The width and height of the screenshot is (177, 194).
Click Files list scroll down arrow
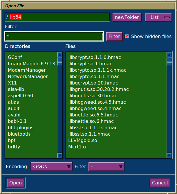(x=169, y=156)
